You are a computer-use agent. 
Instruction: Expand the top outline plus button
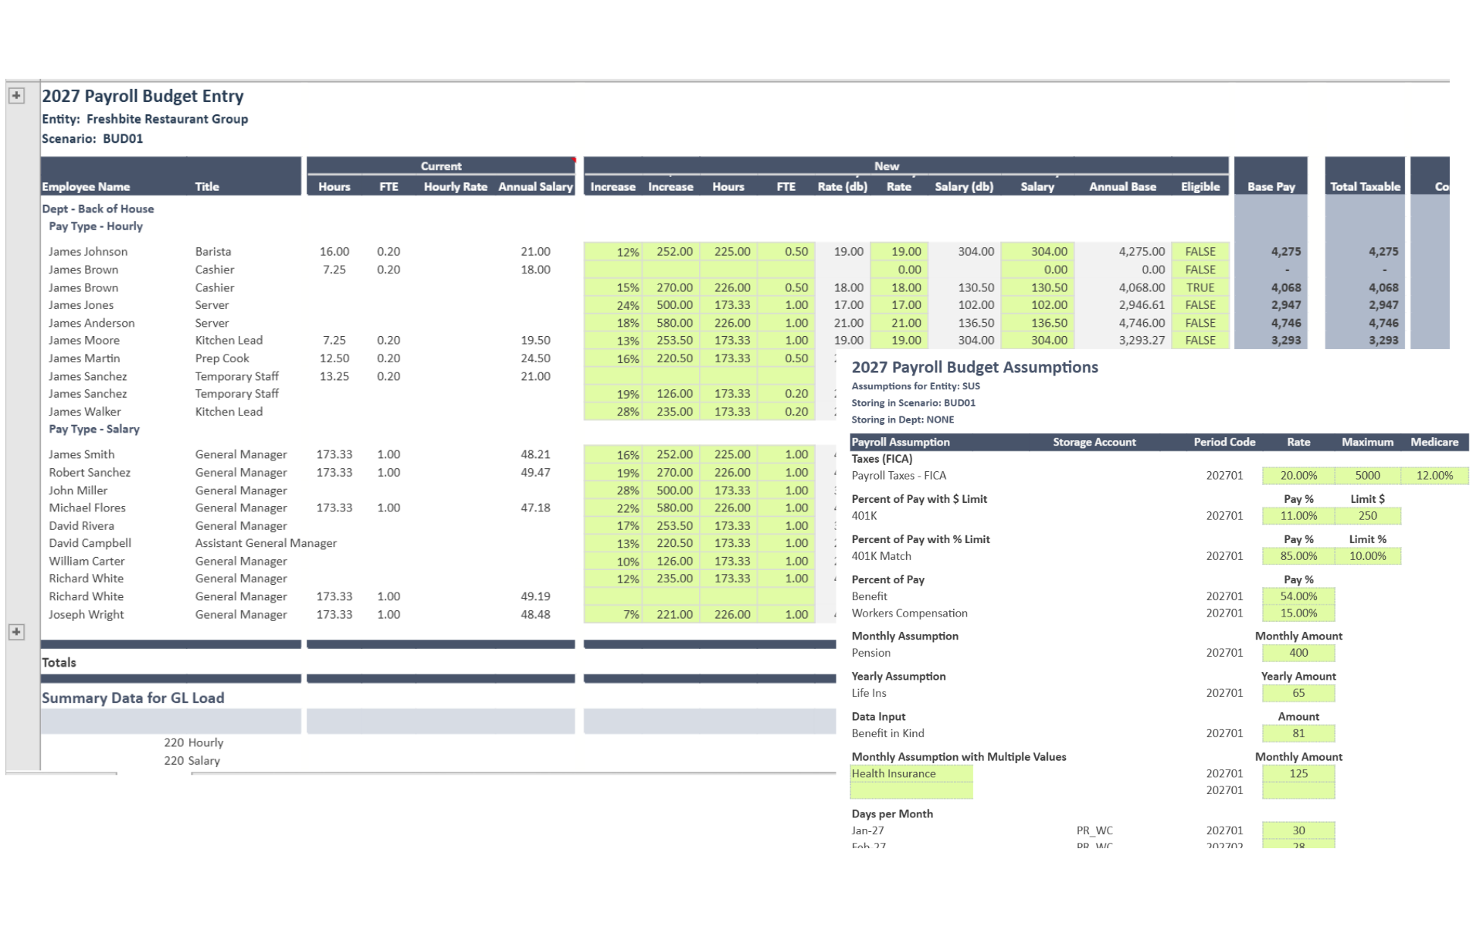click(16, 96)
